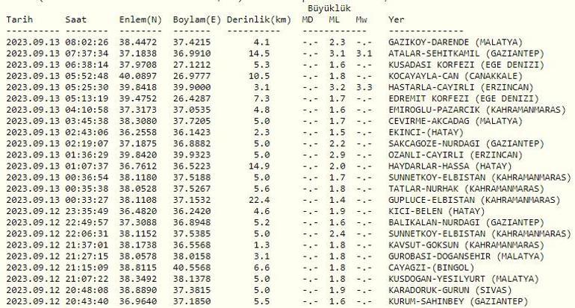Click longitude value 39.9323
Image resolution: width=575 pixels, height=308 pixels.
[x=192, y=155]
